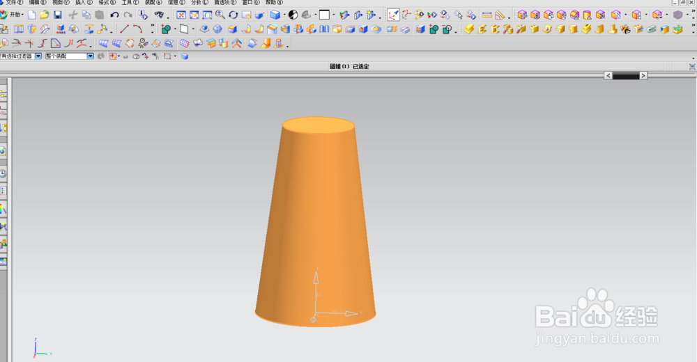Click the Fit view icon
The width and height of the screenshot is (697, 362).
click(x=181, y=15)
